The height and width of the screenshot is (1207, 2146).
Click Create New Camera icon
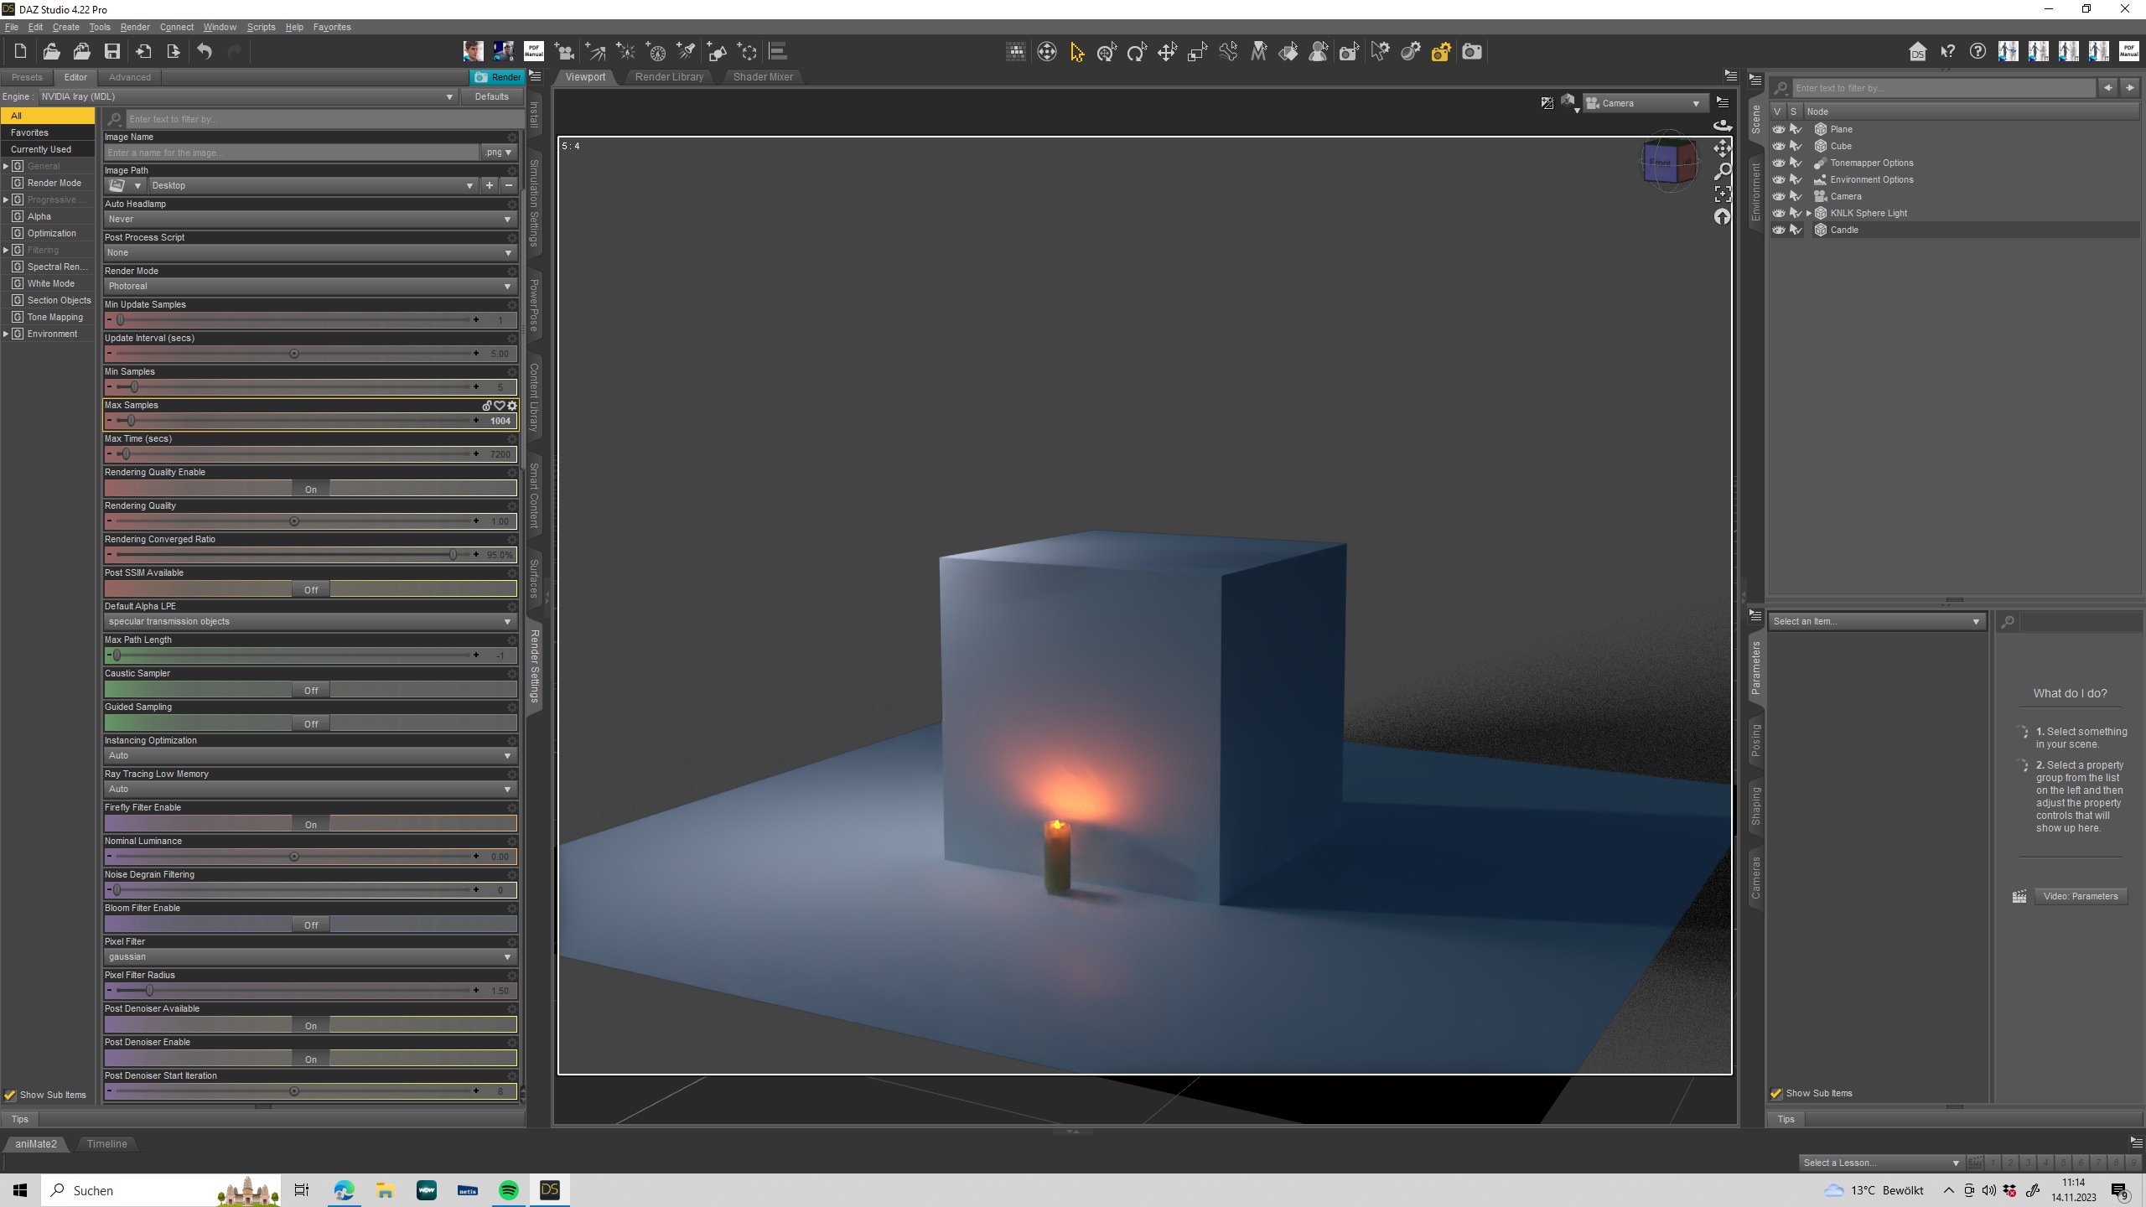point(565,53)
